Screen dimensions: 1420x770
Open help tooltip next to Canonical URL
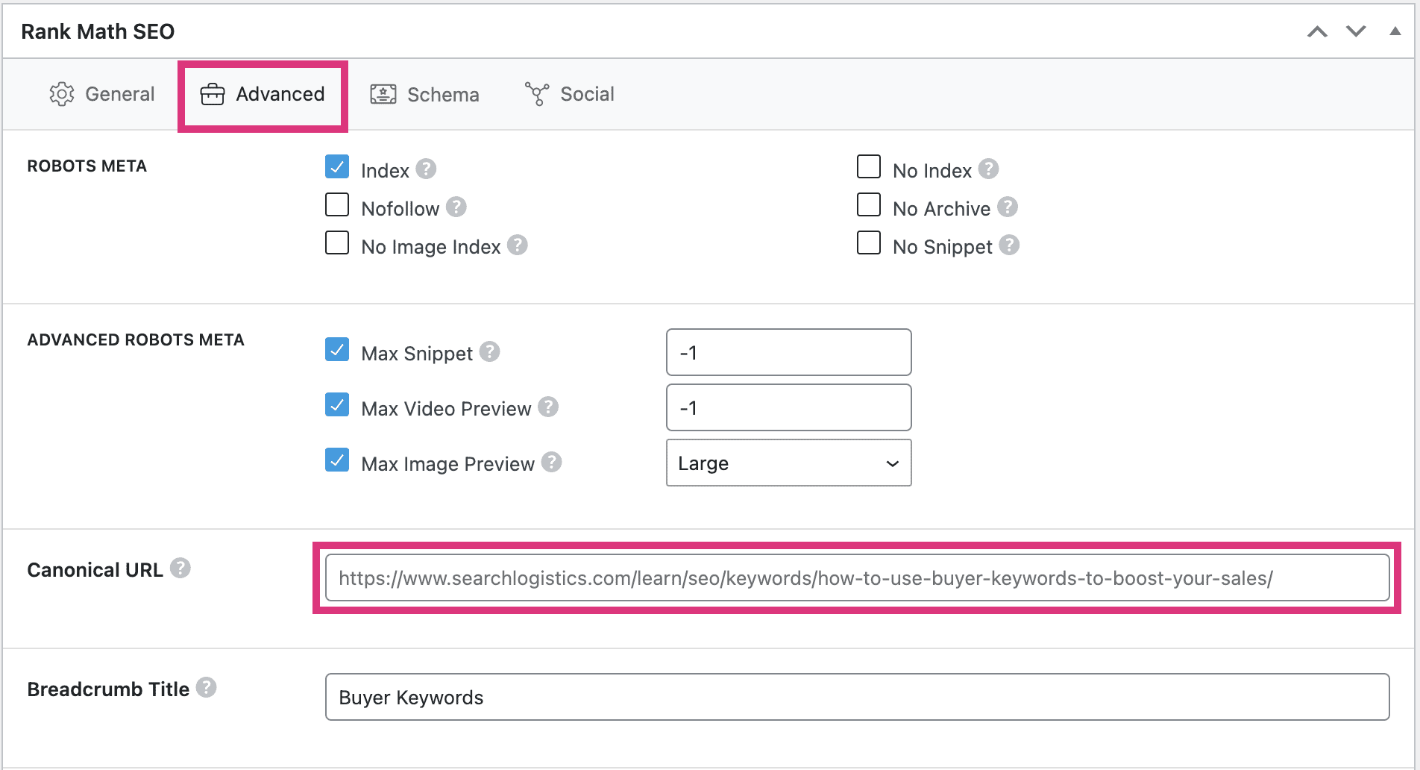point(180,568)
